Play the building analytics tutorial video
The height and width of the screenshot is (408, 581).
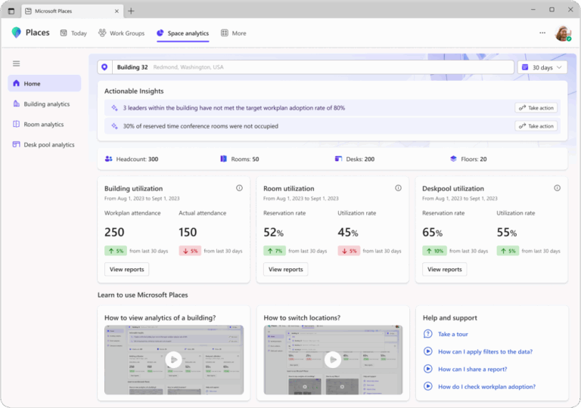tap(173, 360)
